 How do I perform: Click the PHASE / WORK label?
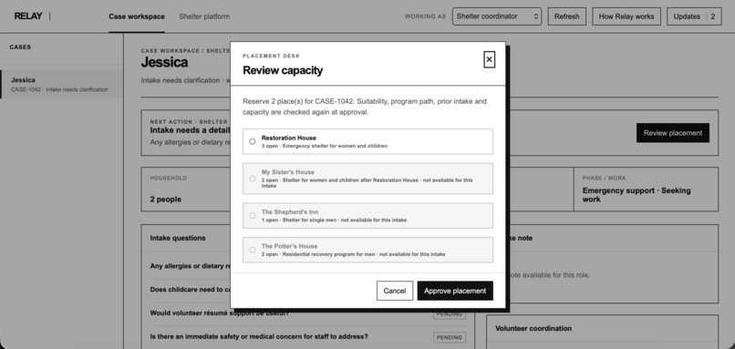click(605, 178)
